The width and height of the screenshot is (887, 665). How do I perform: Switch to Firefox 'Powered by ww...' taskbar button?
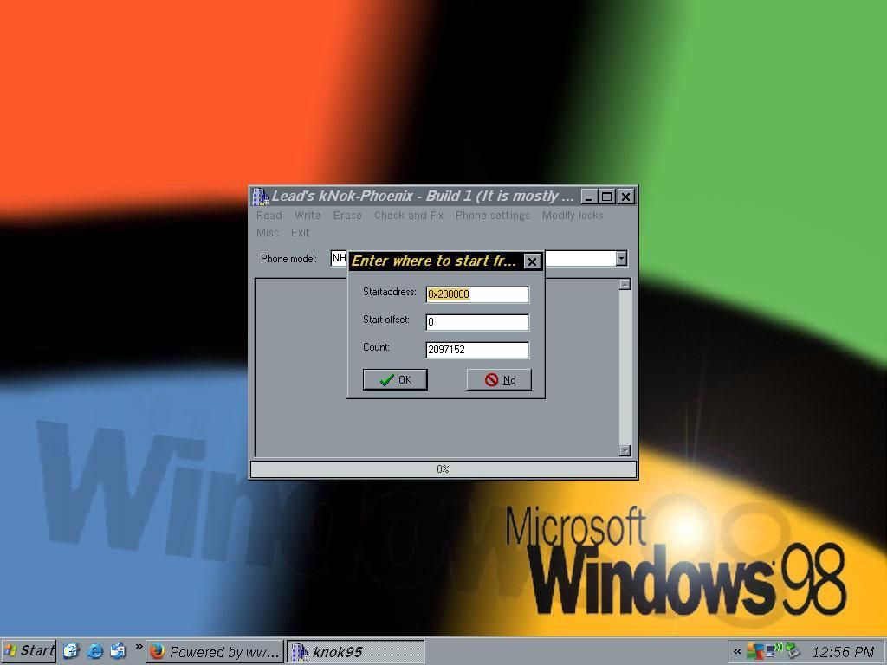(215, 652)
